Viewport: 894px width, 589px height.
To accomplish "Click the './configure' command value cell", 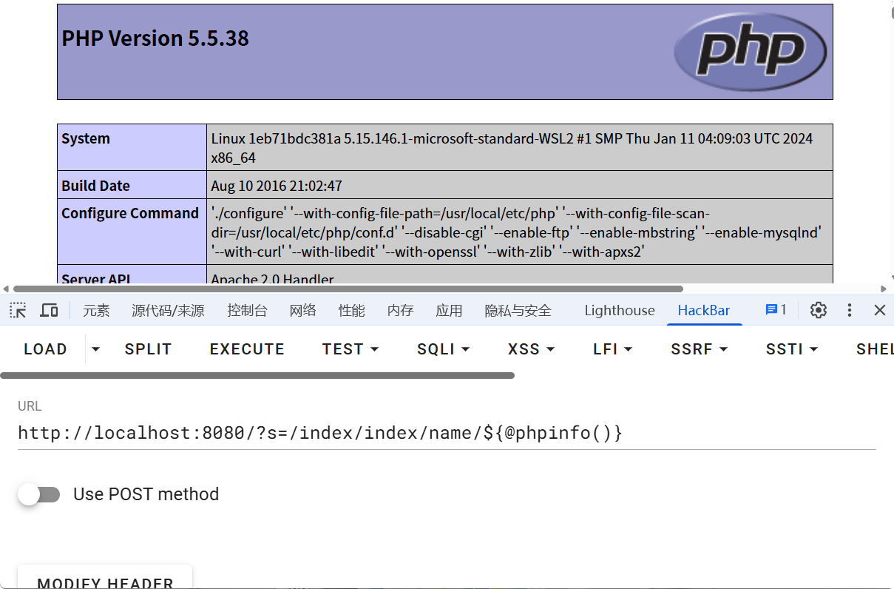I will [520, 232].
